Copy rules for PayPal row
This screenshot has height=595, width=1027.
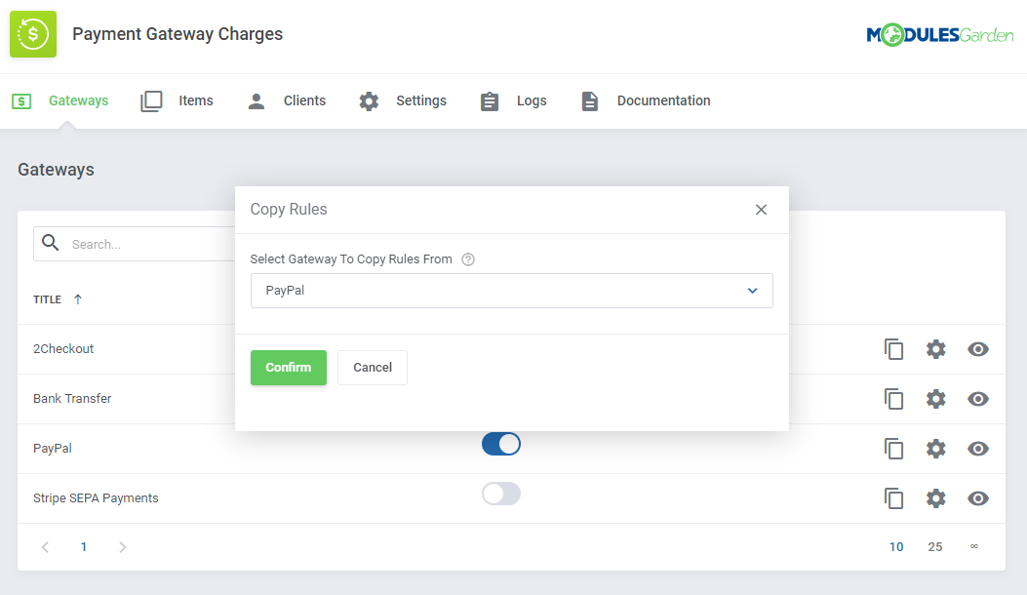[x=894, y=449]
